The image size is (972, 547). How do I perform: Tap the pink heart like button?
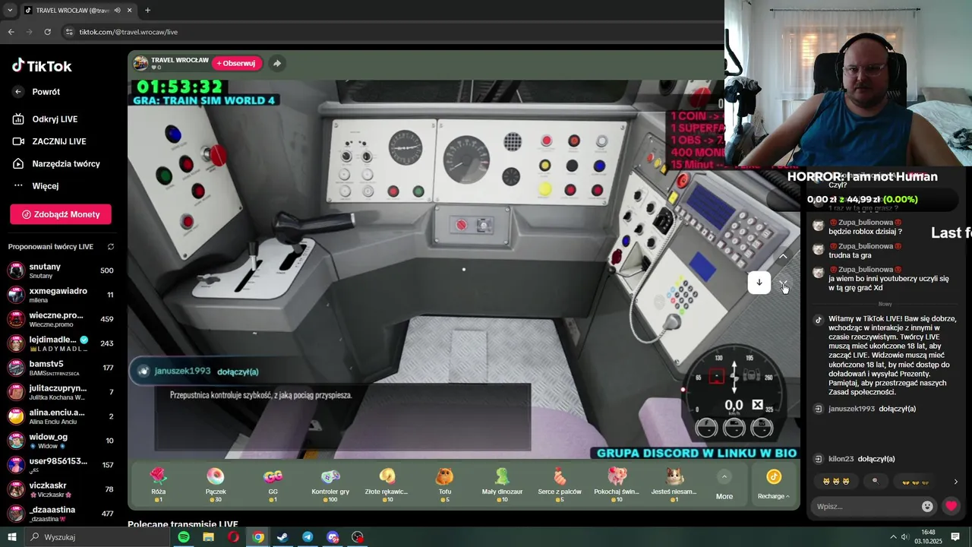pos(951,506)
